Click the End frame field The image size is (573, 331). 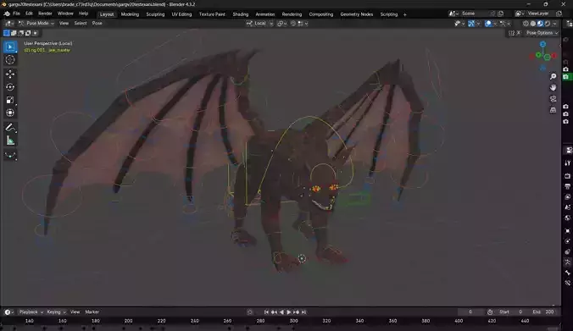(544, 312)
